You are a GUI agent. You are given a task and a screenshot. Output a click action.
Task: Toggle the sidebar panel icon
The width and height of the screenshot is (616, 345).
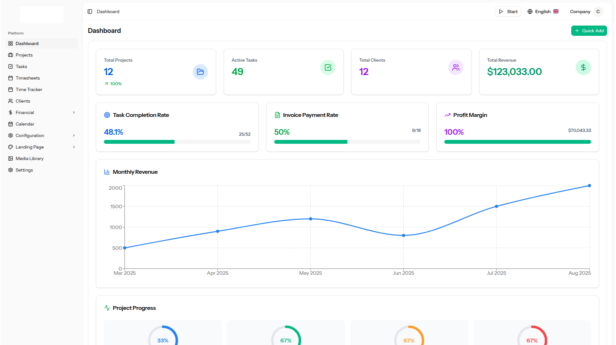90,11
